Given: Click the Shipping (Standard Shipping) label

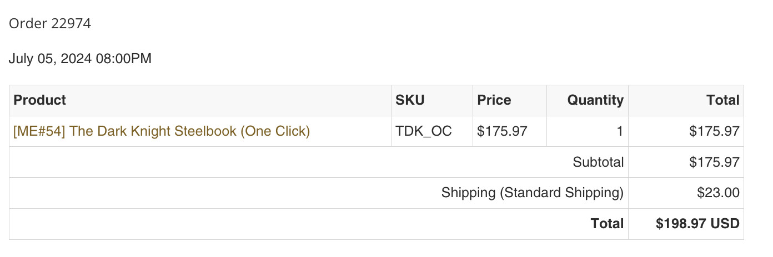Looking at the screenshot, I should click(x=532, y=193).
